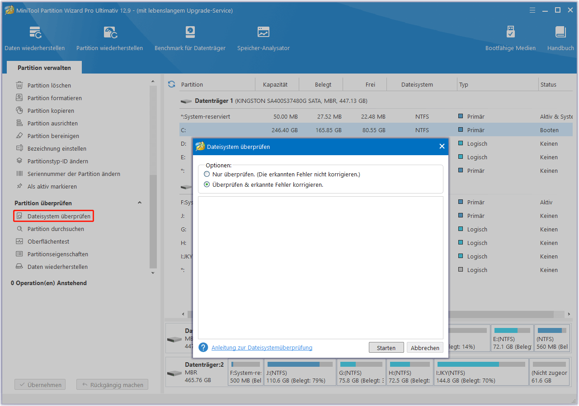
Task: Select the System-reserviert partition row
Action: pos(377,116)
